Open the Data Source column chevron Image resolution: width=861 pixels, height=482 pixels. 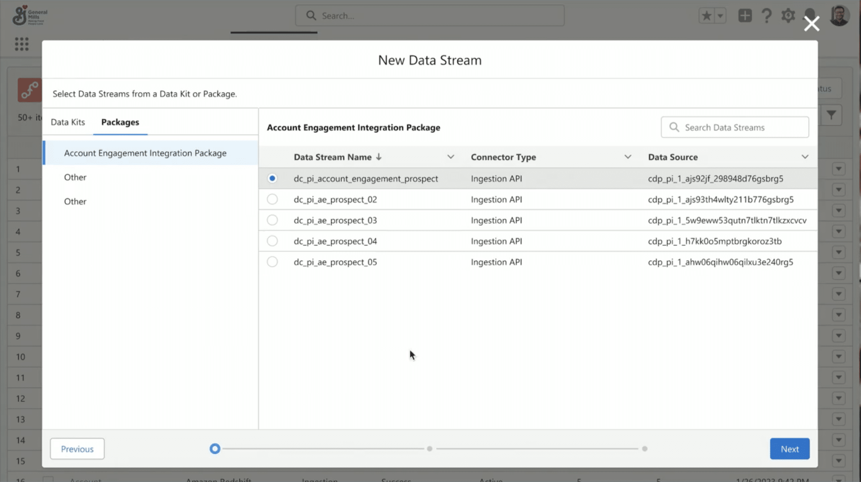pos(805,157)
